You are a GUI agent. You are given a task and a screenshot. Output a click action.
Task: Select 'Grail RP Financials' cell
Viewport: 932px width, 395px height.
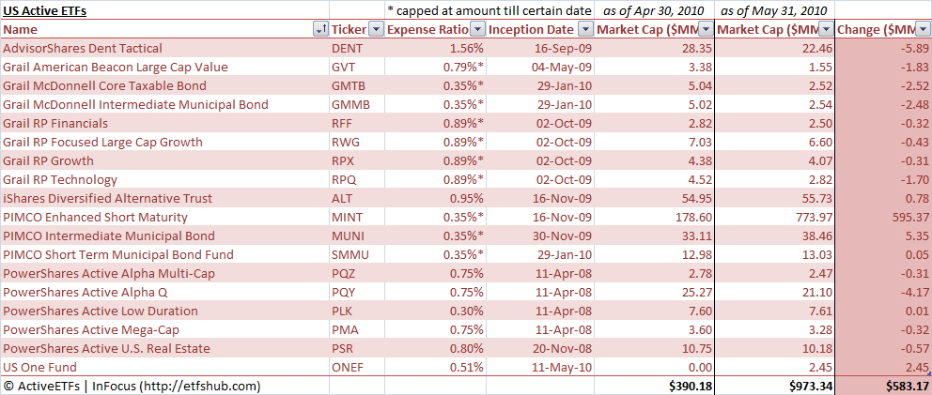click(x=164, y=123)
